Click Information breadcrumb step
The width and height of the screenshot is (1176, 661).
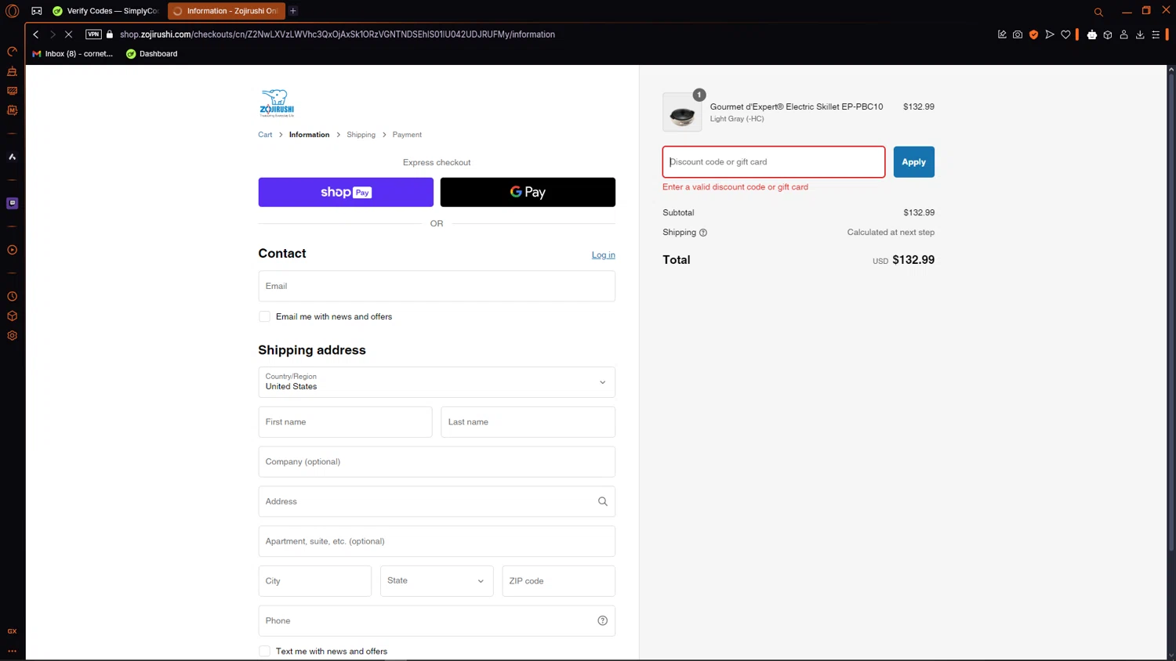(309, 135)
